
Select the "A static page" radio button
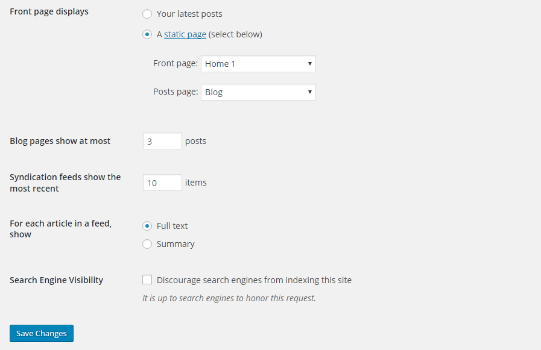click(x=147, y=34)
